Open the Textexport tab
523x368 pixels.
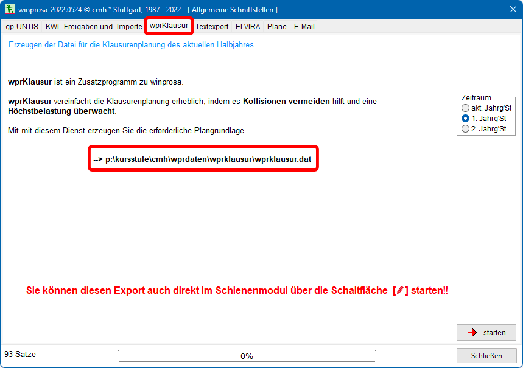(x=212, y=27)
